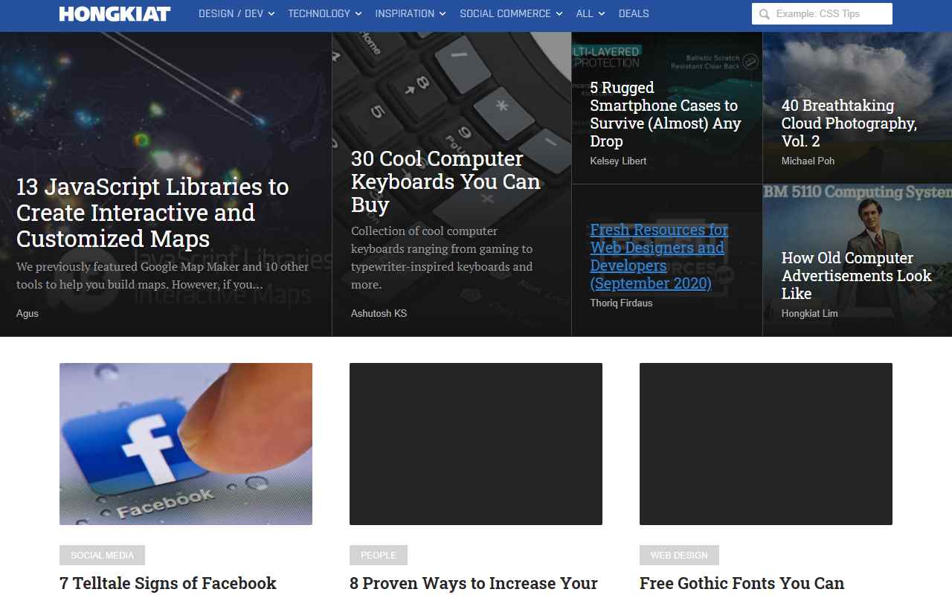
Task: Click the People category tag
Action: pyautogui.click(x=379, y=555)
